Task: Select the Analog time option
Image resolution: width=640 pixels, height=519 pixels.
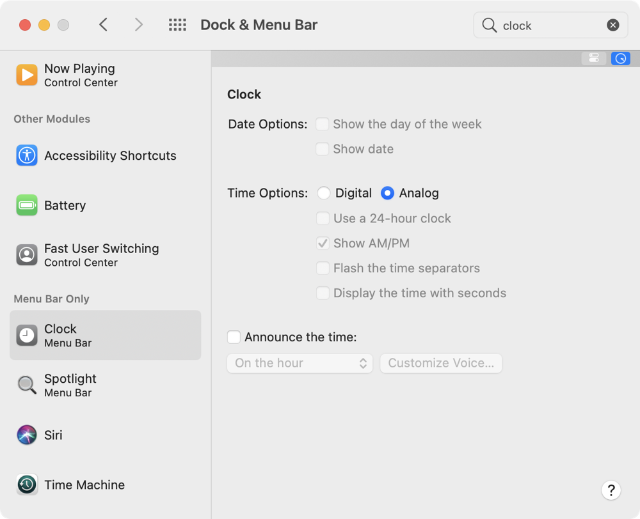Action: (x=387, y=193)
